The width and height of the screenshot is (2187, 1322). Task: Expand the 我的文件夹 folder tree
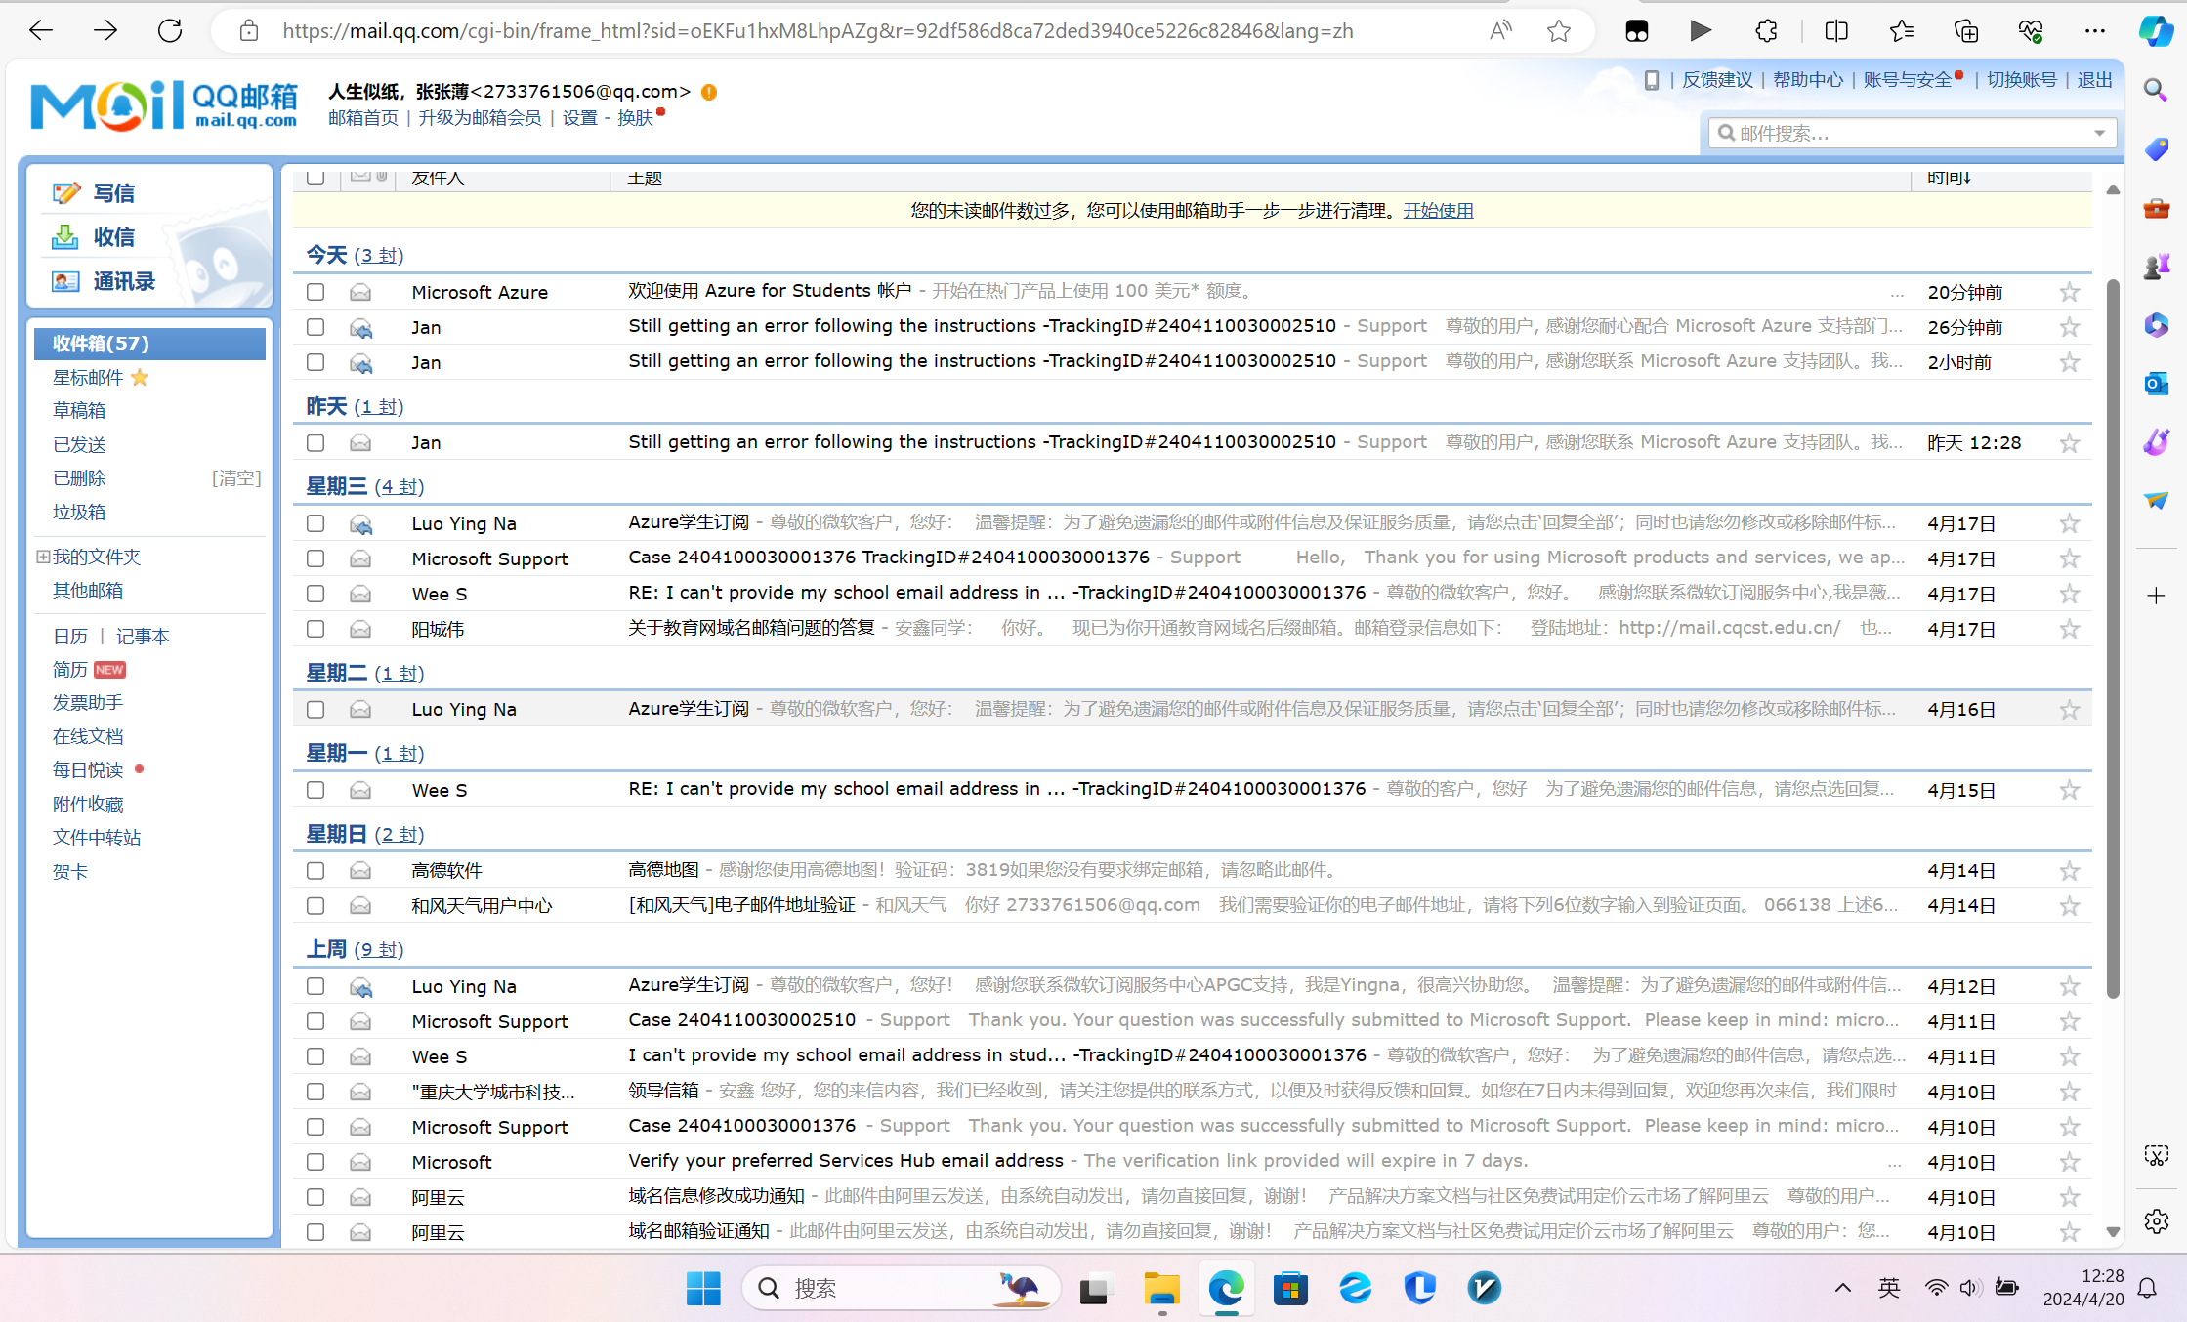(43, 557)
